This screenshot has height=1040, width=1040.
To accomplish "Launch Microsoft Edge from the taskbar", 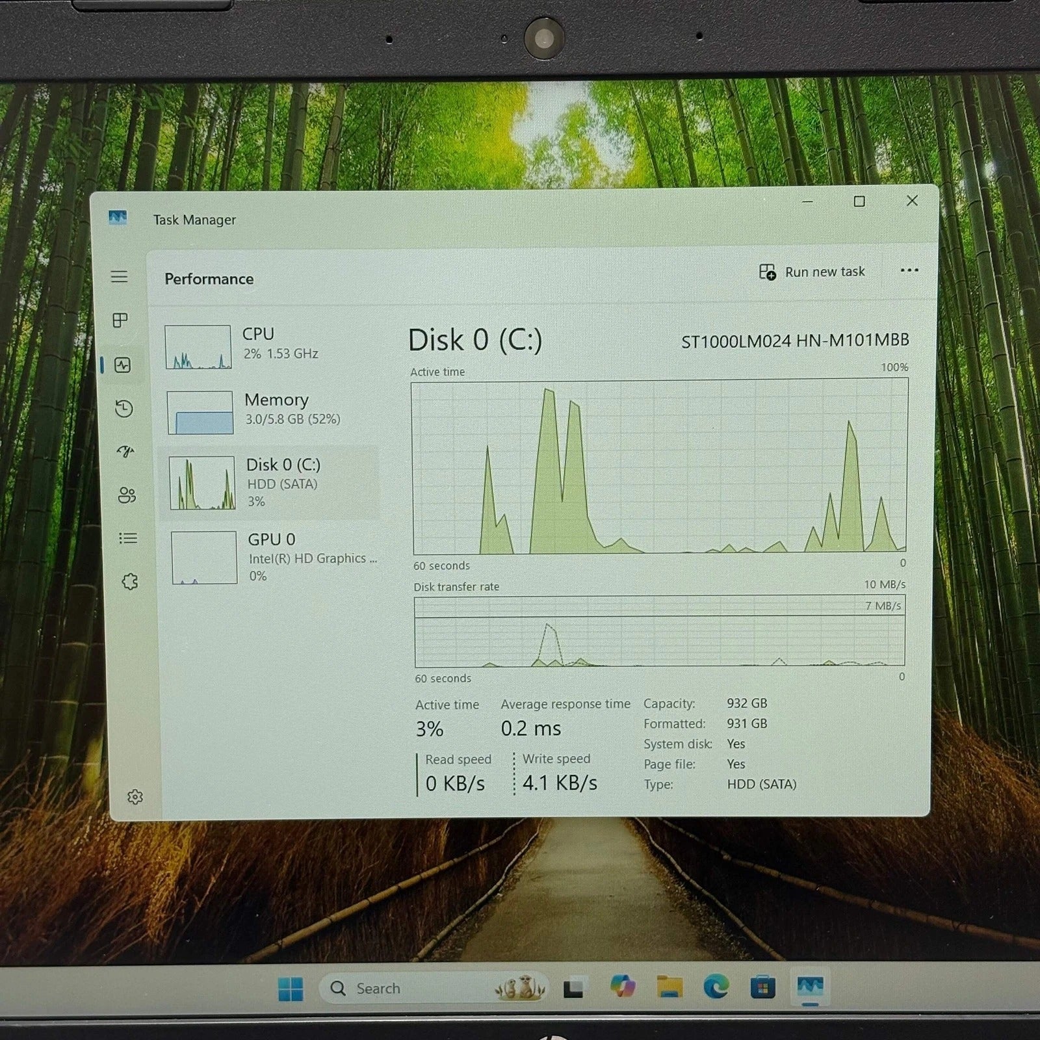I will (716, 988).
